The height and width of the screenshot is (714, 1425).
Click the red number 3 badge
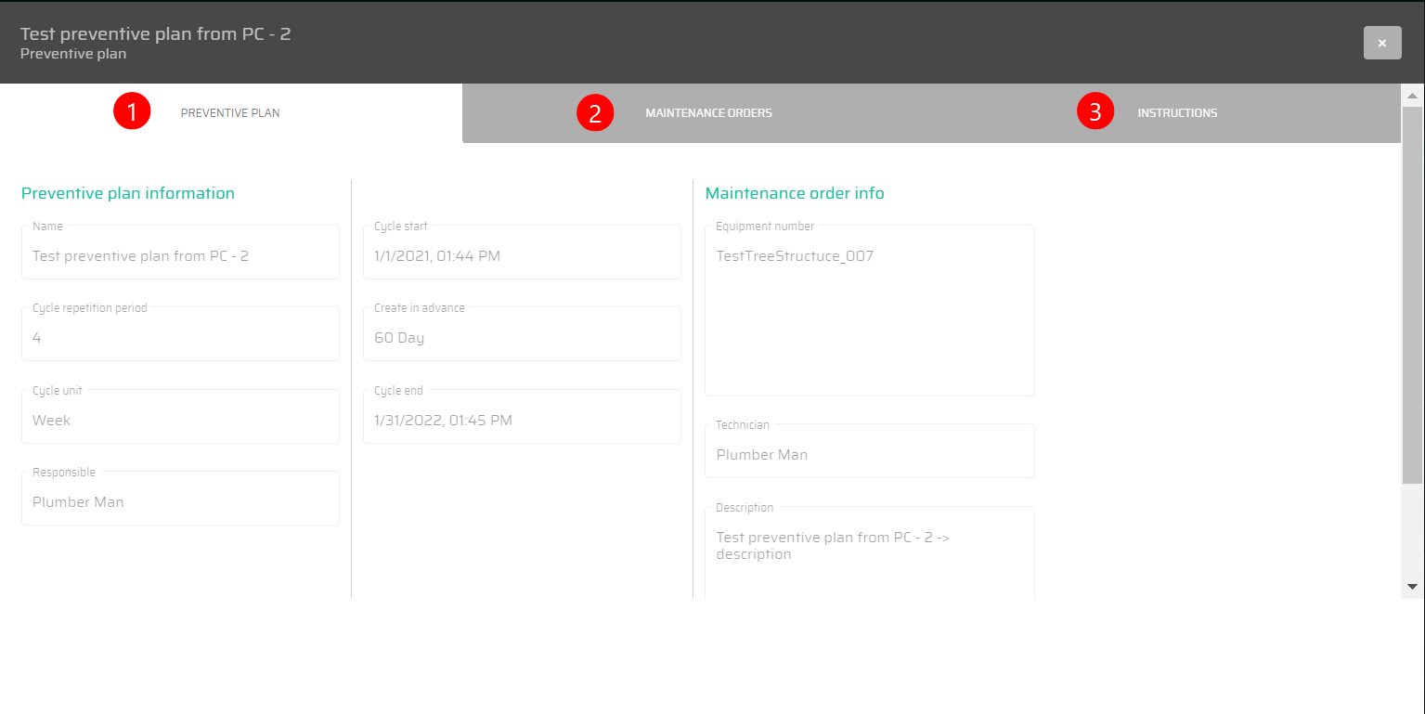[1095, 112]
